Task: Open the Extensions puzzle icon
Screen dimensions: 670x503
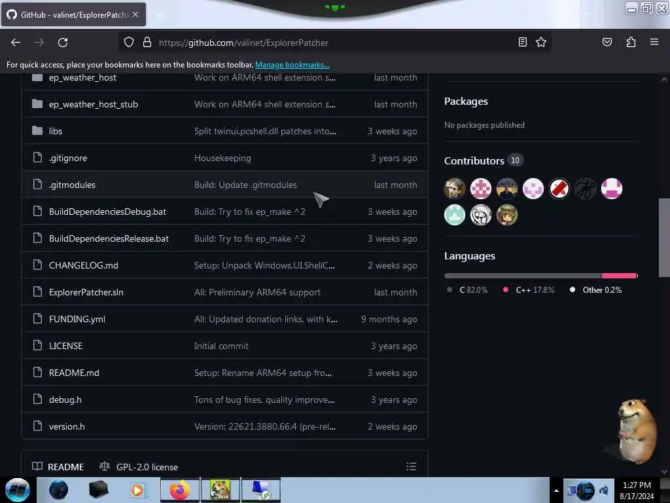Action: pos(631,43)
